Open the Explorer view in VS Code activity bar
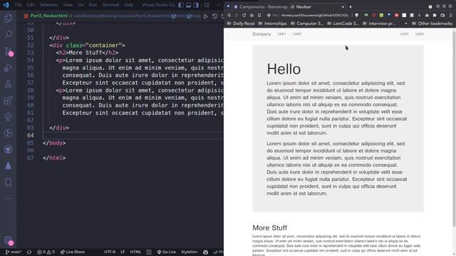456x256 pixels. (x=8, y=18)
